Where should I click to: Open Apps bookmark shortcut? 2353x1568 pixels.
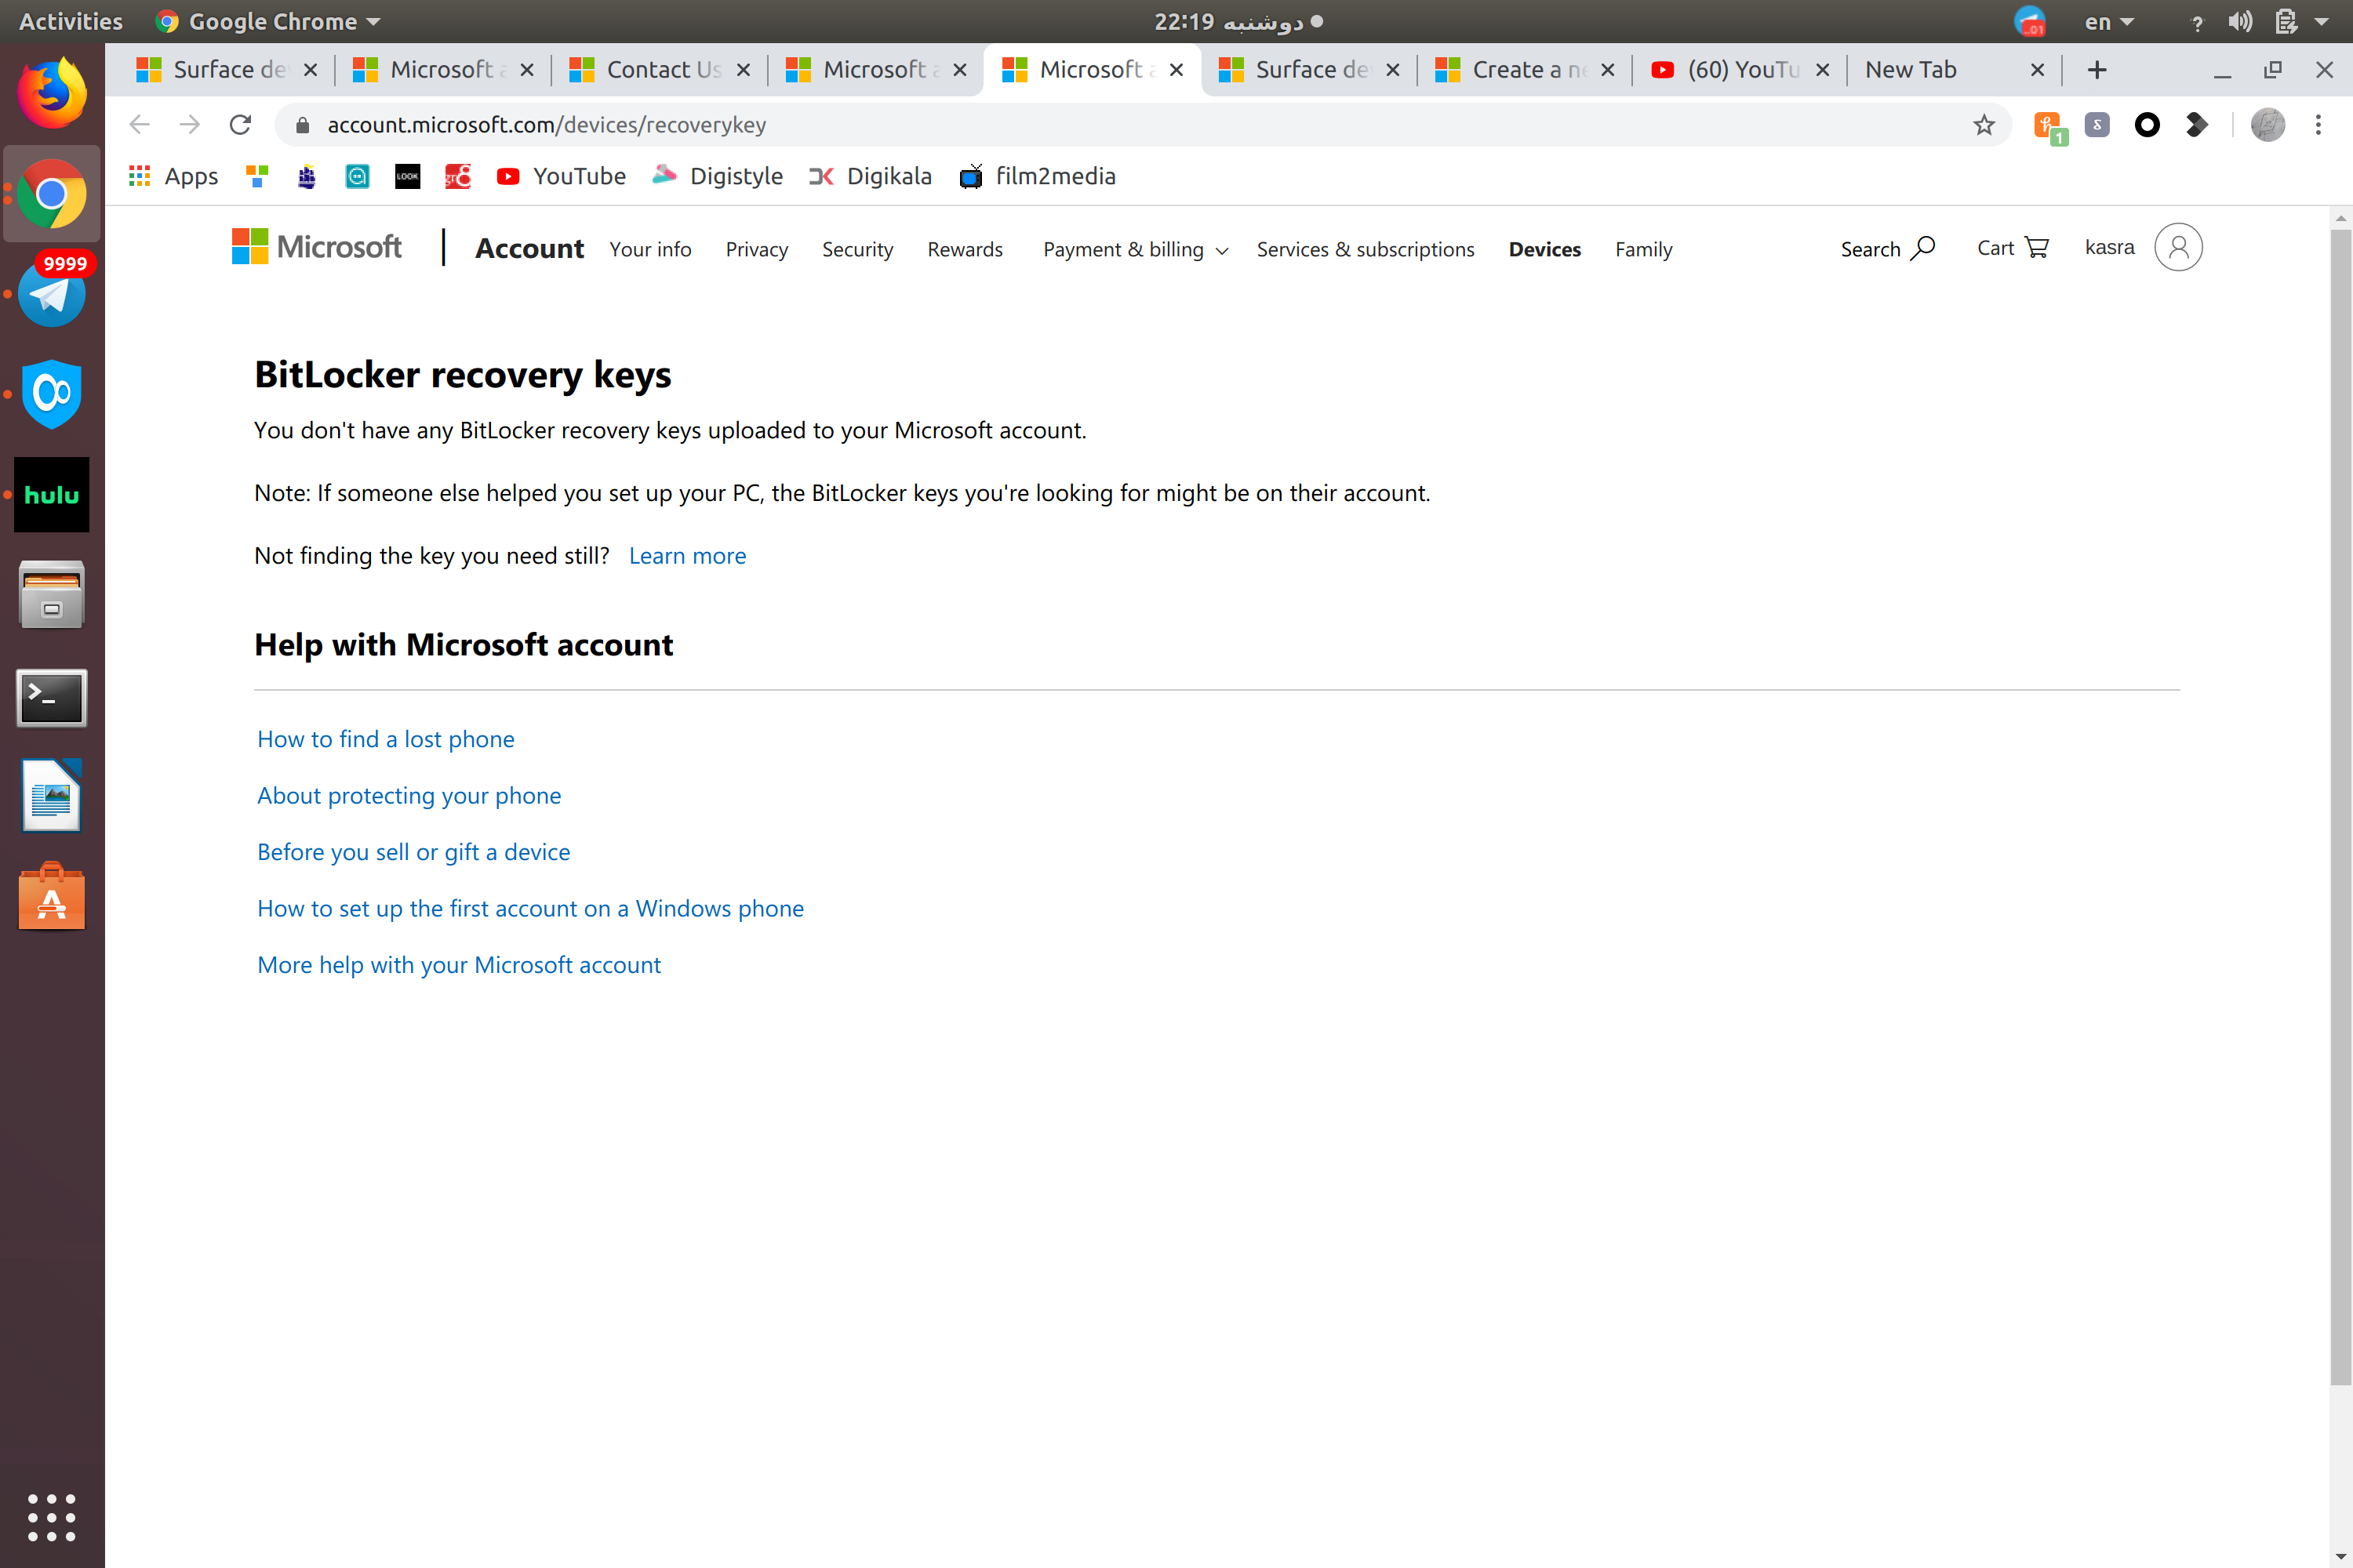coord(173,176)
